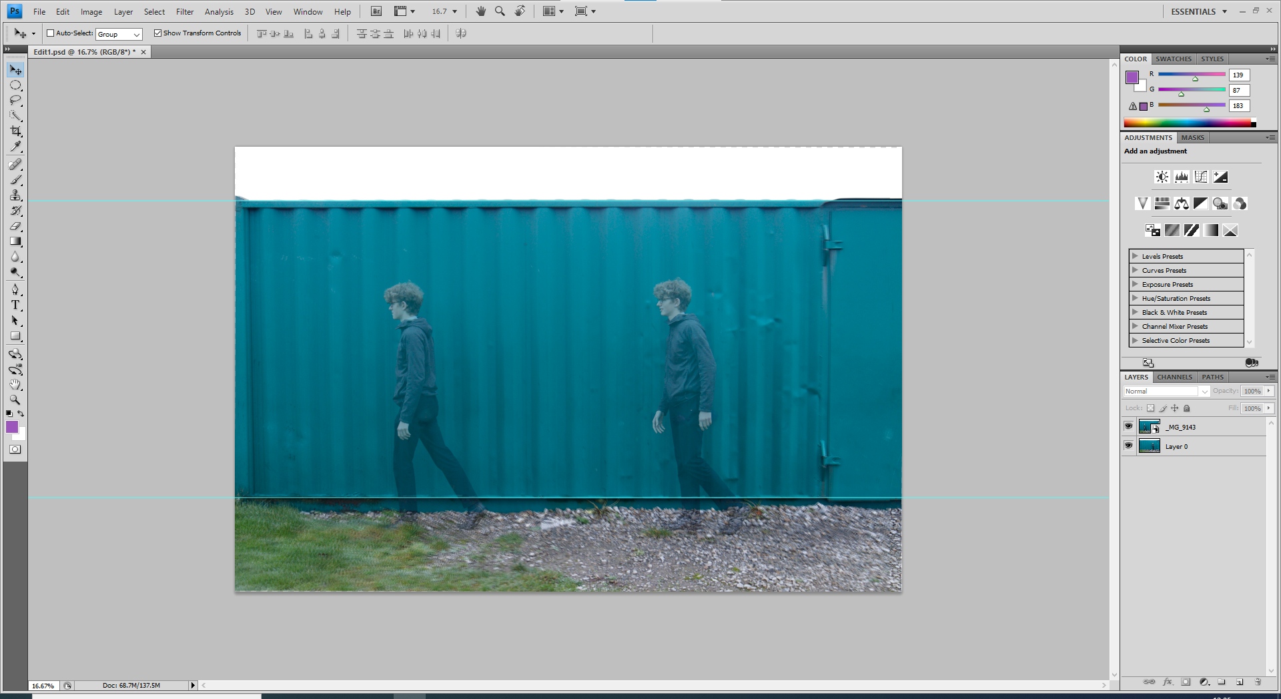
Task: Add a Black & White adjustment
Action: (1201, 203)
